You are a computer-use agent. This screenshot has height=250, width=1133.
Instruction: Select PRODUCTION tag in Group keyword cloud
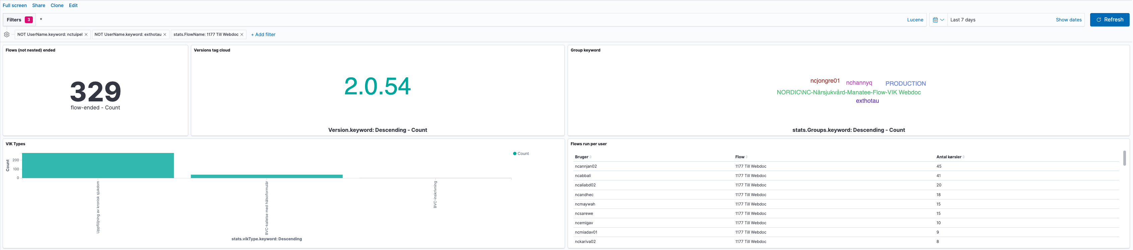(906, 83)
